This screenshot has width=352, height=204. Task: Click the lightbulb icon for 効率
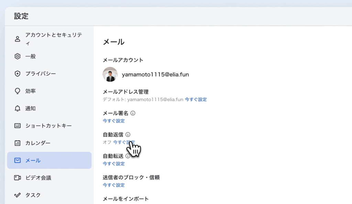point(17,91)
